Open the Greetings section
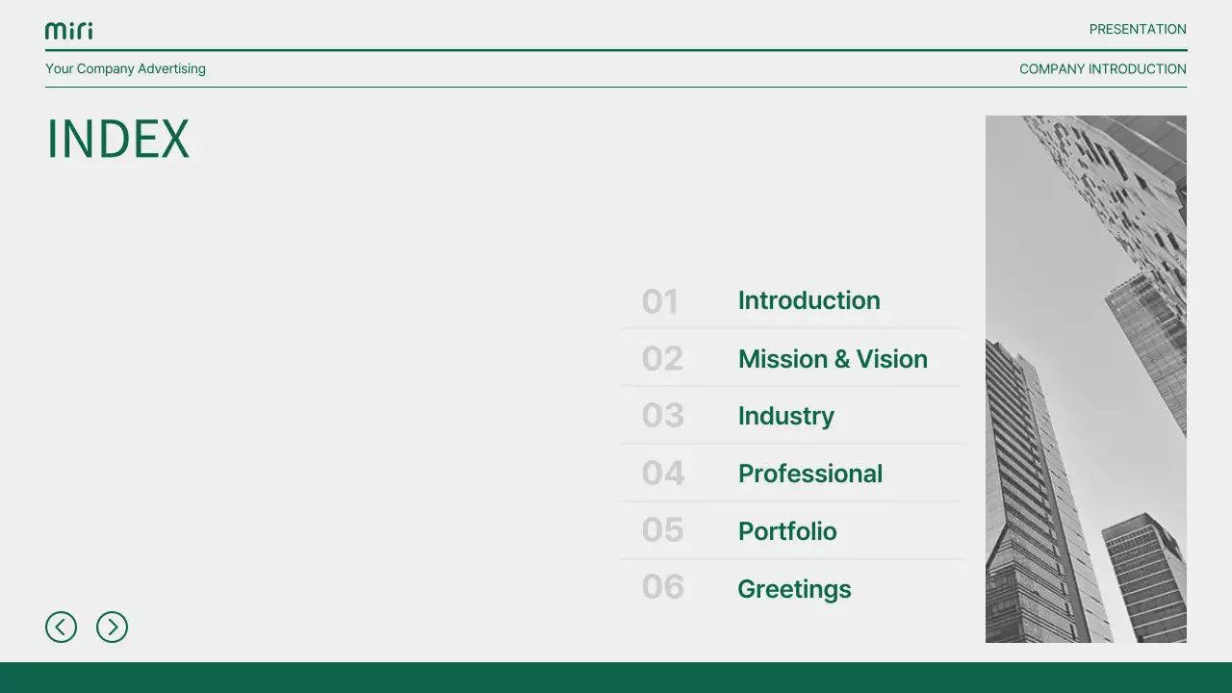 (794, 589)
